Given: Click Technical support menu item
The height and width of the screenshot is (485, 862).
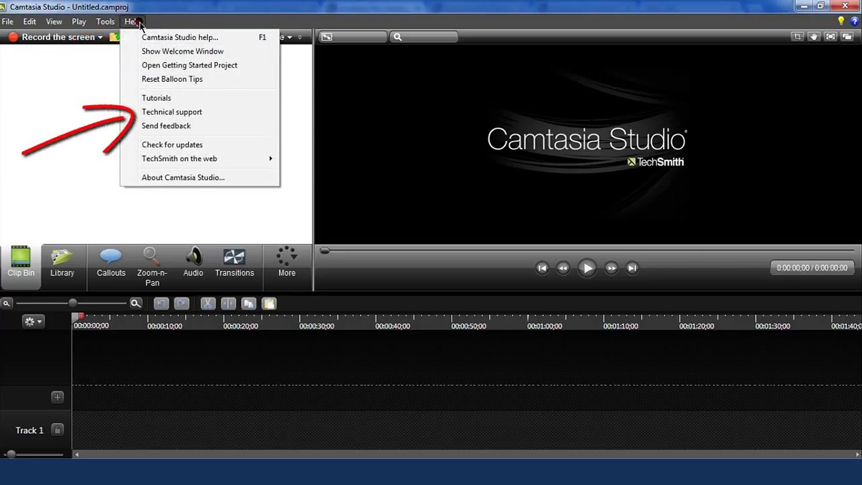Looking at the screenshot, I should tap(172, 112).
